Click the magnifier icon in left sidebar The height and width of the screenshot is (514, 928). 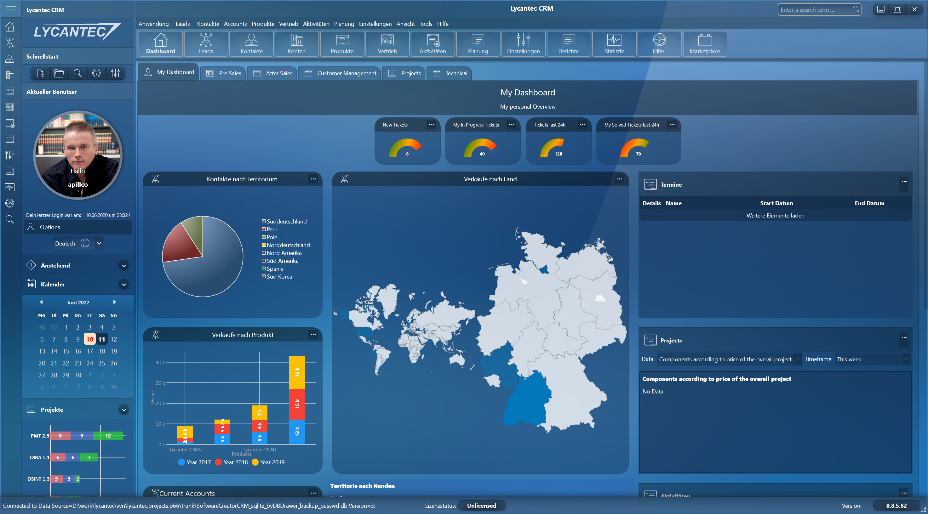tap(10, 219)
